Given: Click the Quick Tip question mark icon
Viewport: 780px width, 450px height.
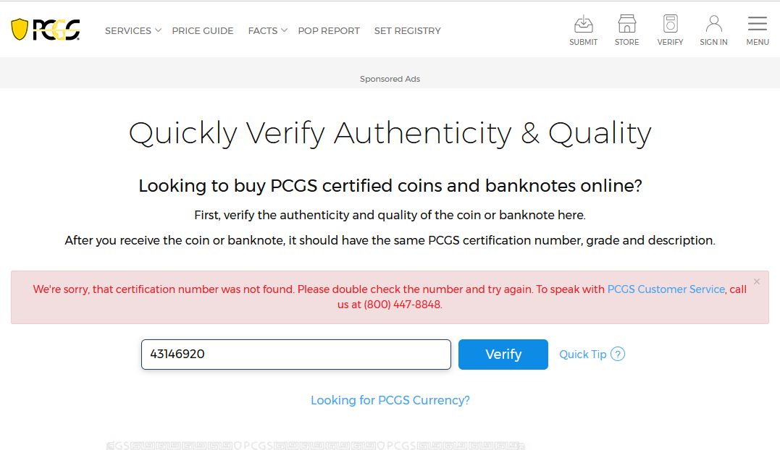Looking at the screenshot, I should [x=618, y=354].
